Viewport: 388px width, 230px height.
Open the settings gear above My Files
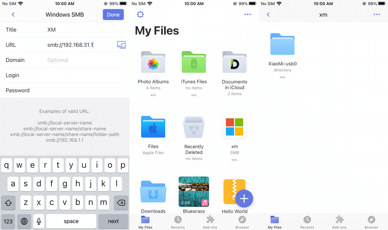(x=140, y=15)
